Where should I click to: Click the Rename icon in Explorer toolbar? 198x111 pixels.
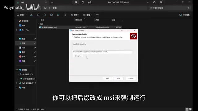coord(51,15)
